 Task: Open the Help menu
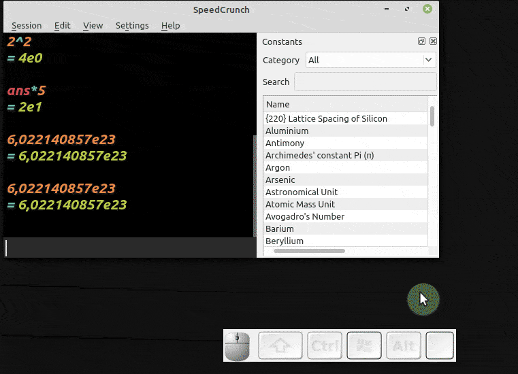pos(170,25)
